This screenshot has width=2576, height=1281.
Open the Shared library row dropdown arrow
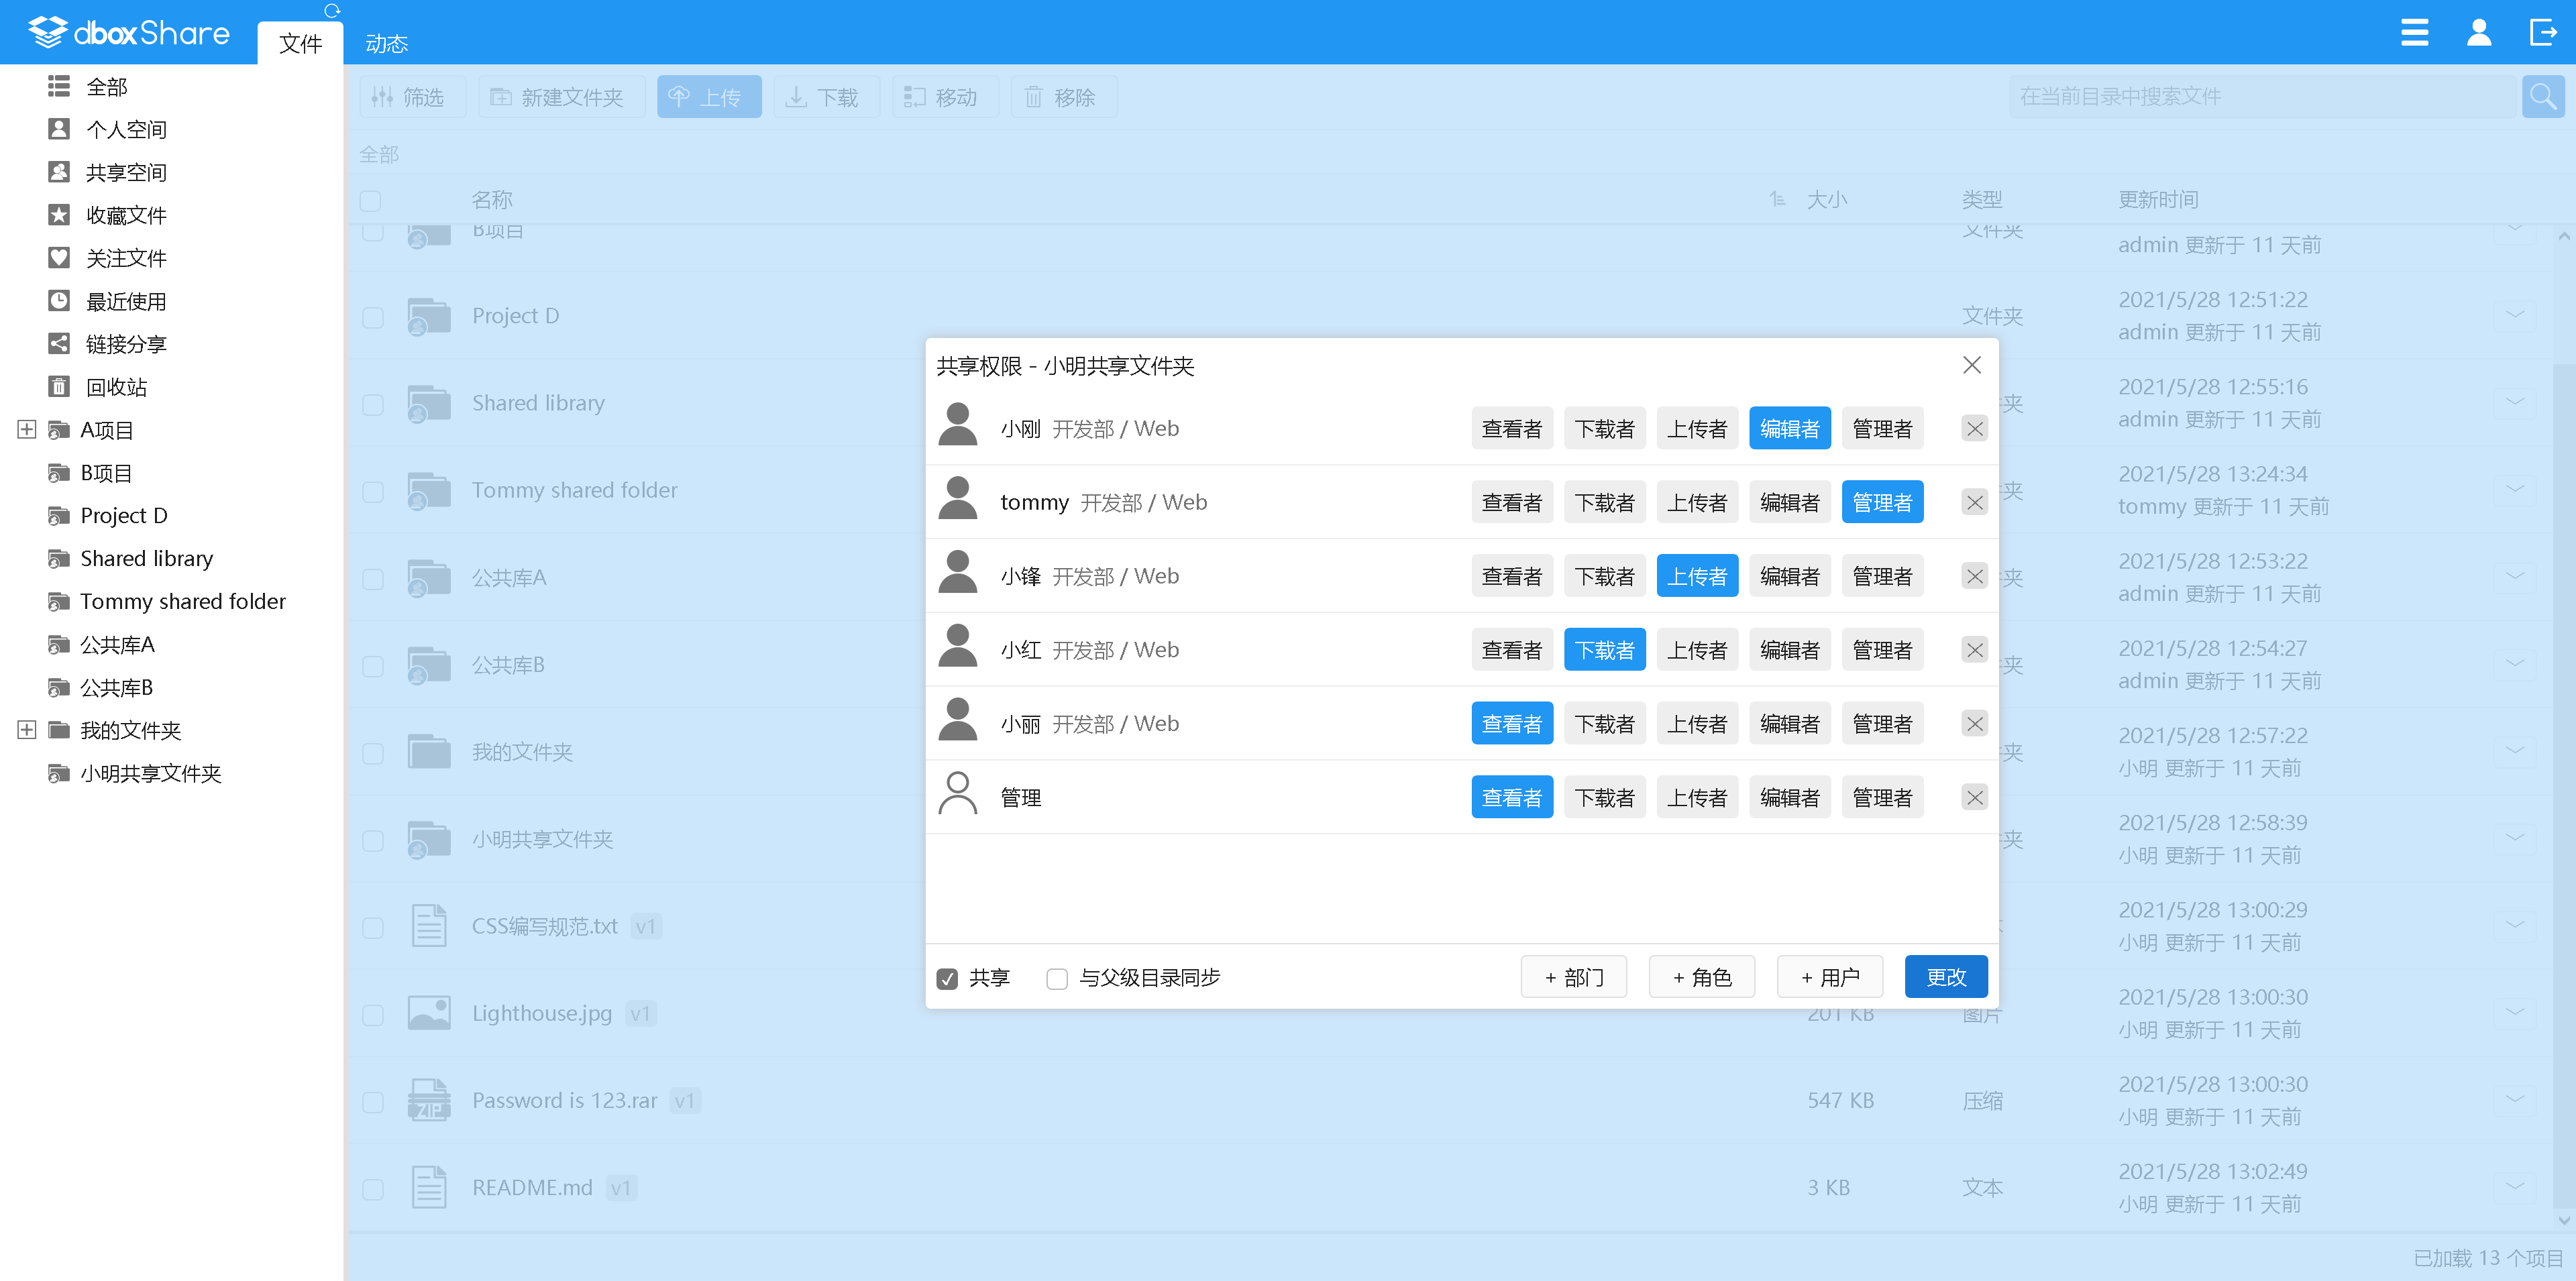pos(2514,402)
